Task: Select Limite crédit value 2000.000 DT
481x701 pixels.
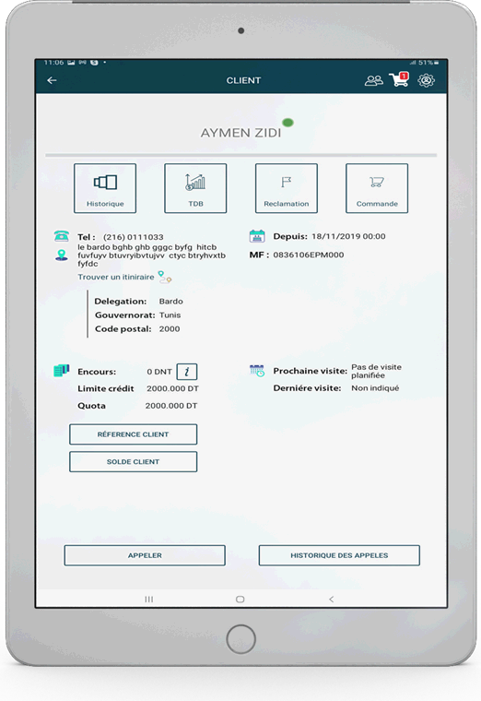Action: (172, 389)
